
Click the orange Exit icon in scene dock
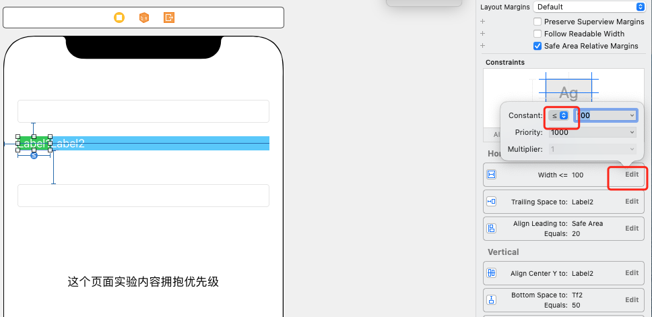169,18
